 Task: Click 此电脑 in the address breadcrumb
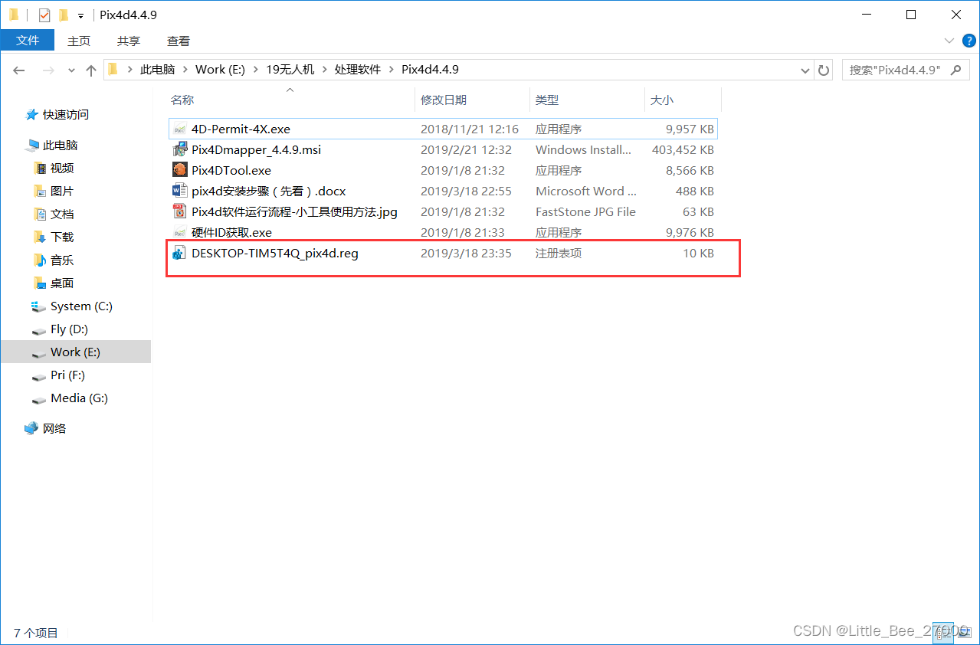(x=157, y=70)
